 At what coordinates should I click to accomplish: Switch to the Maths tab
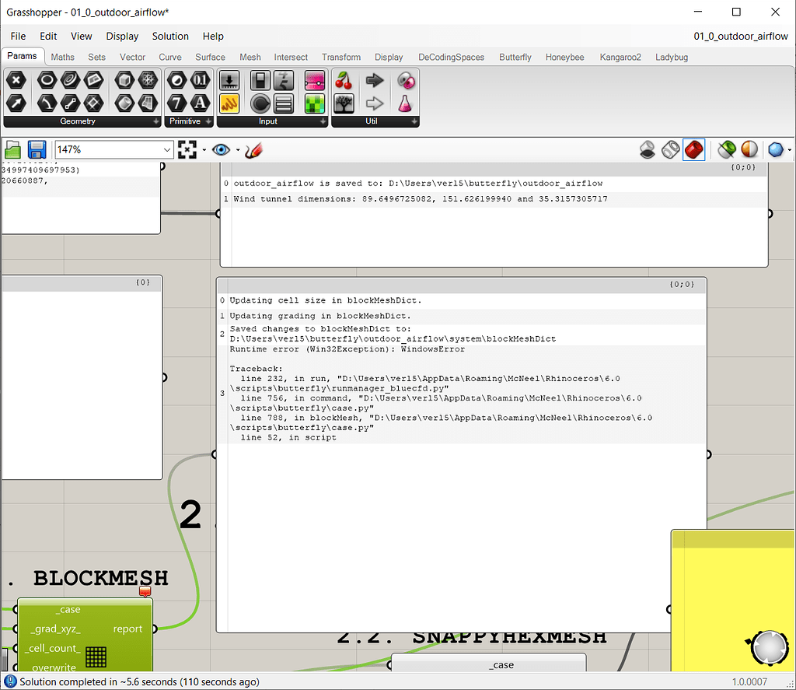click(62, 58)
